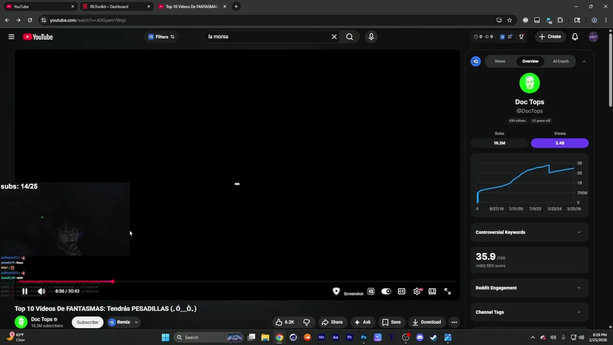Collapse the vidIQ panel with the chevron

pyautogui.click(x=584, y=61)
